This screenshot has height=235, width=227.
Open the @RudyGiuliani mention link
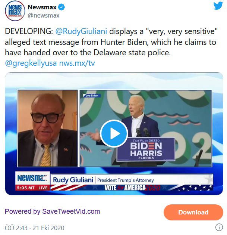coord(81,31)
